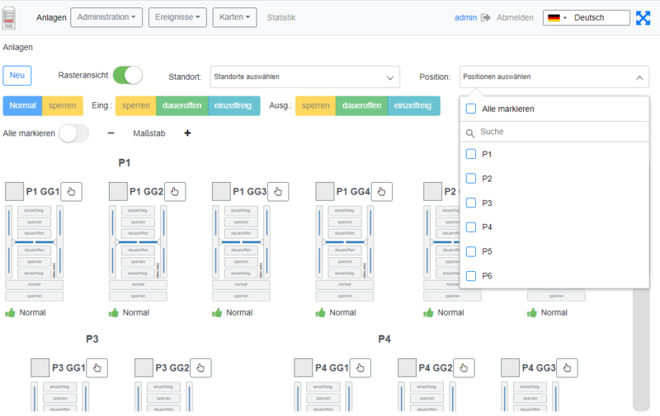Open the Standorte auswählen dropdown

[x=304, y=77]
